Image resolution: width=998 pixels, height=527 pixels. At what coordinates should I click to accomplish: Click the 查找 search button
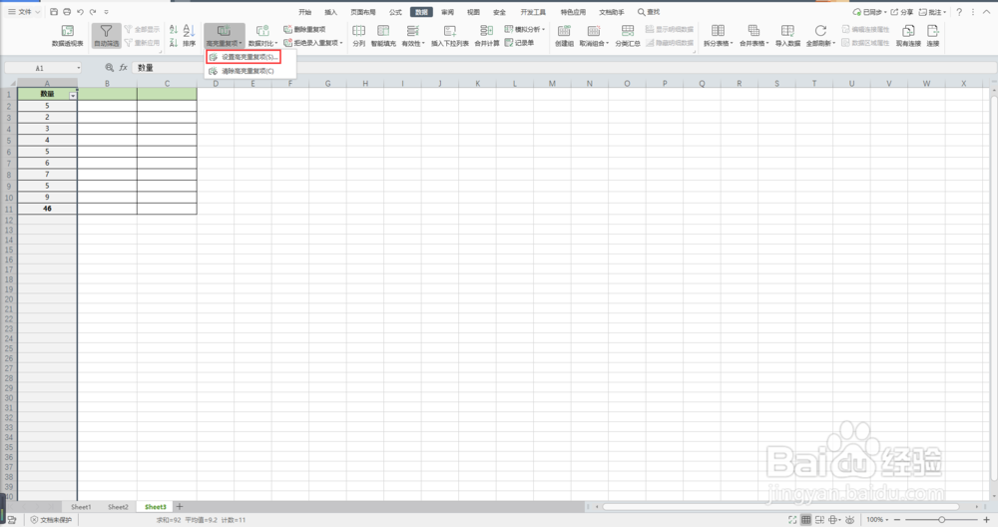(649, 12)
